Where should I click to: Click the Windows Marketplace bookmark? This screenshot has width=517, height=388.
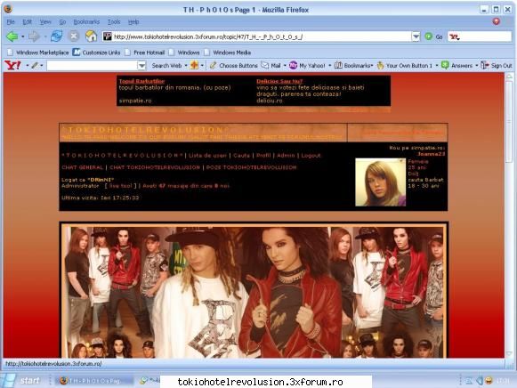(38, 53)
